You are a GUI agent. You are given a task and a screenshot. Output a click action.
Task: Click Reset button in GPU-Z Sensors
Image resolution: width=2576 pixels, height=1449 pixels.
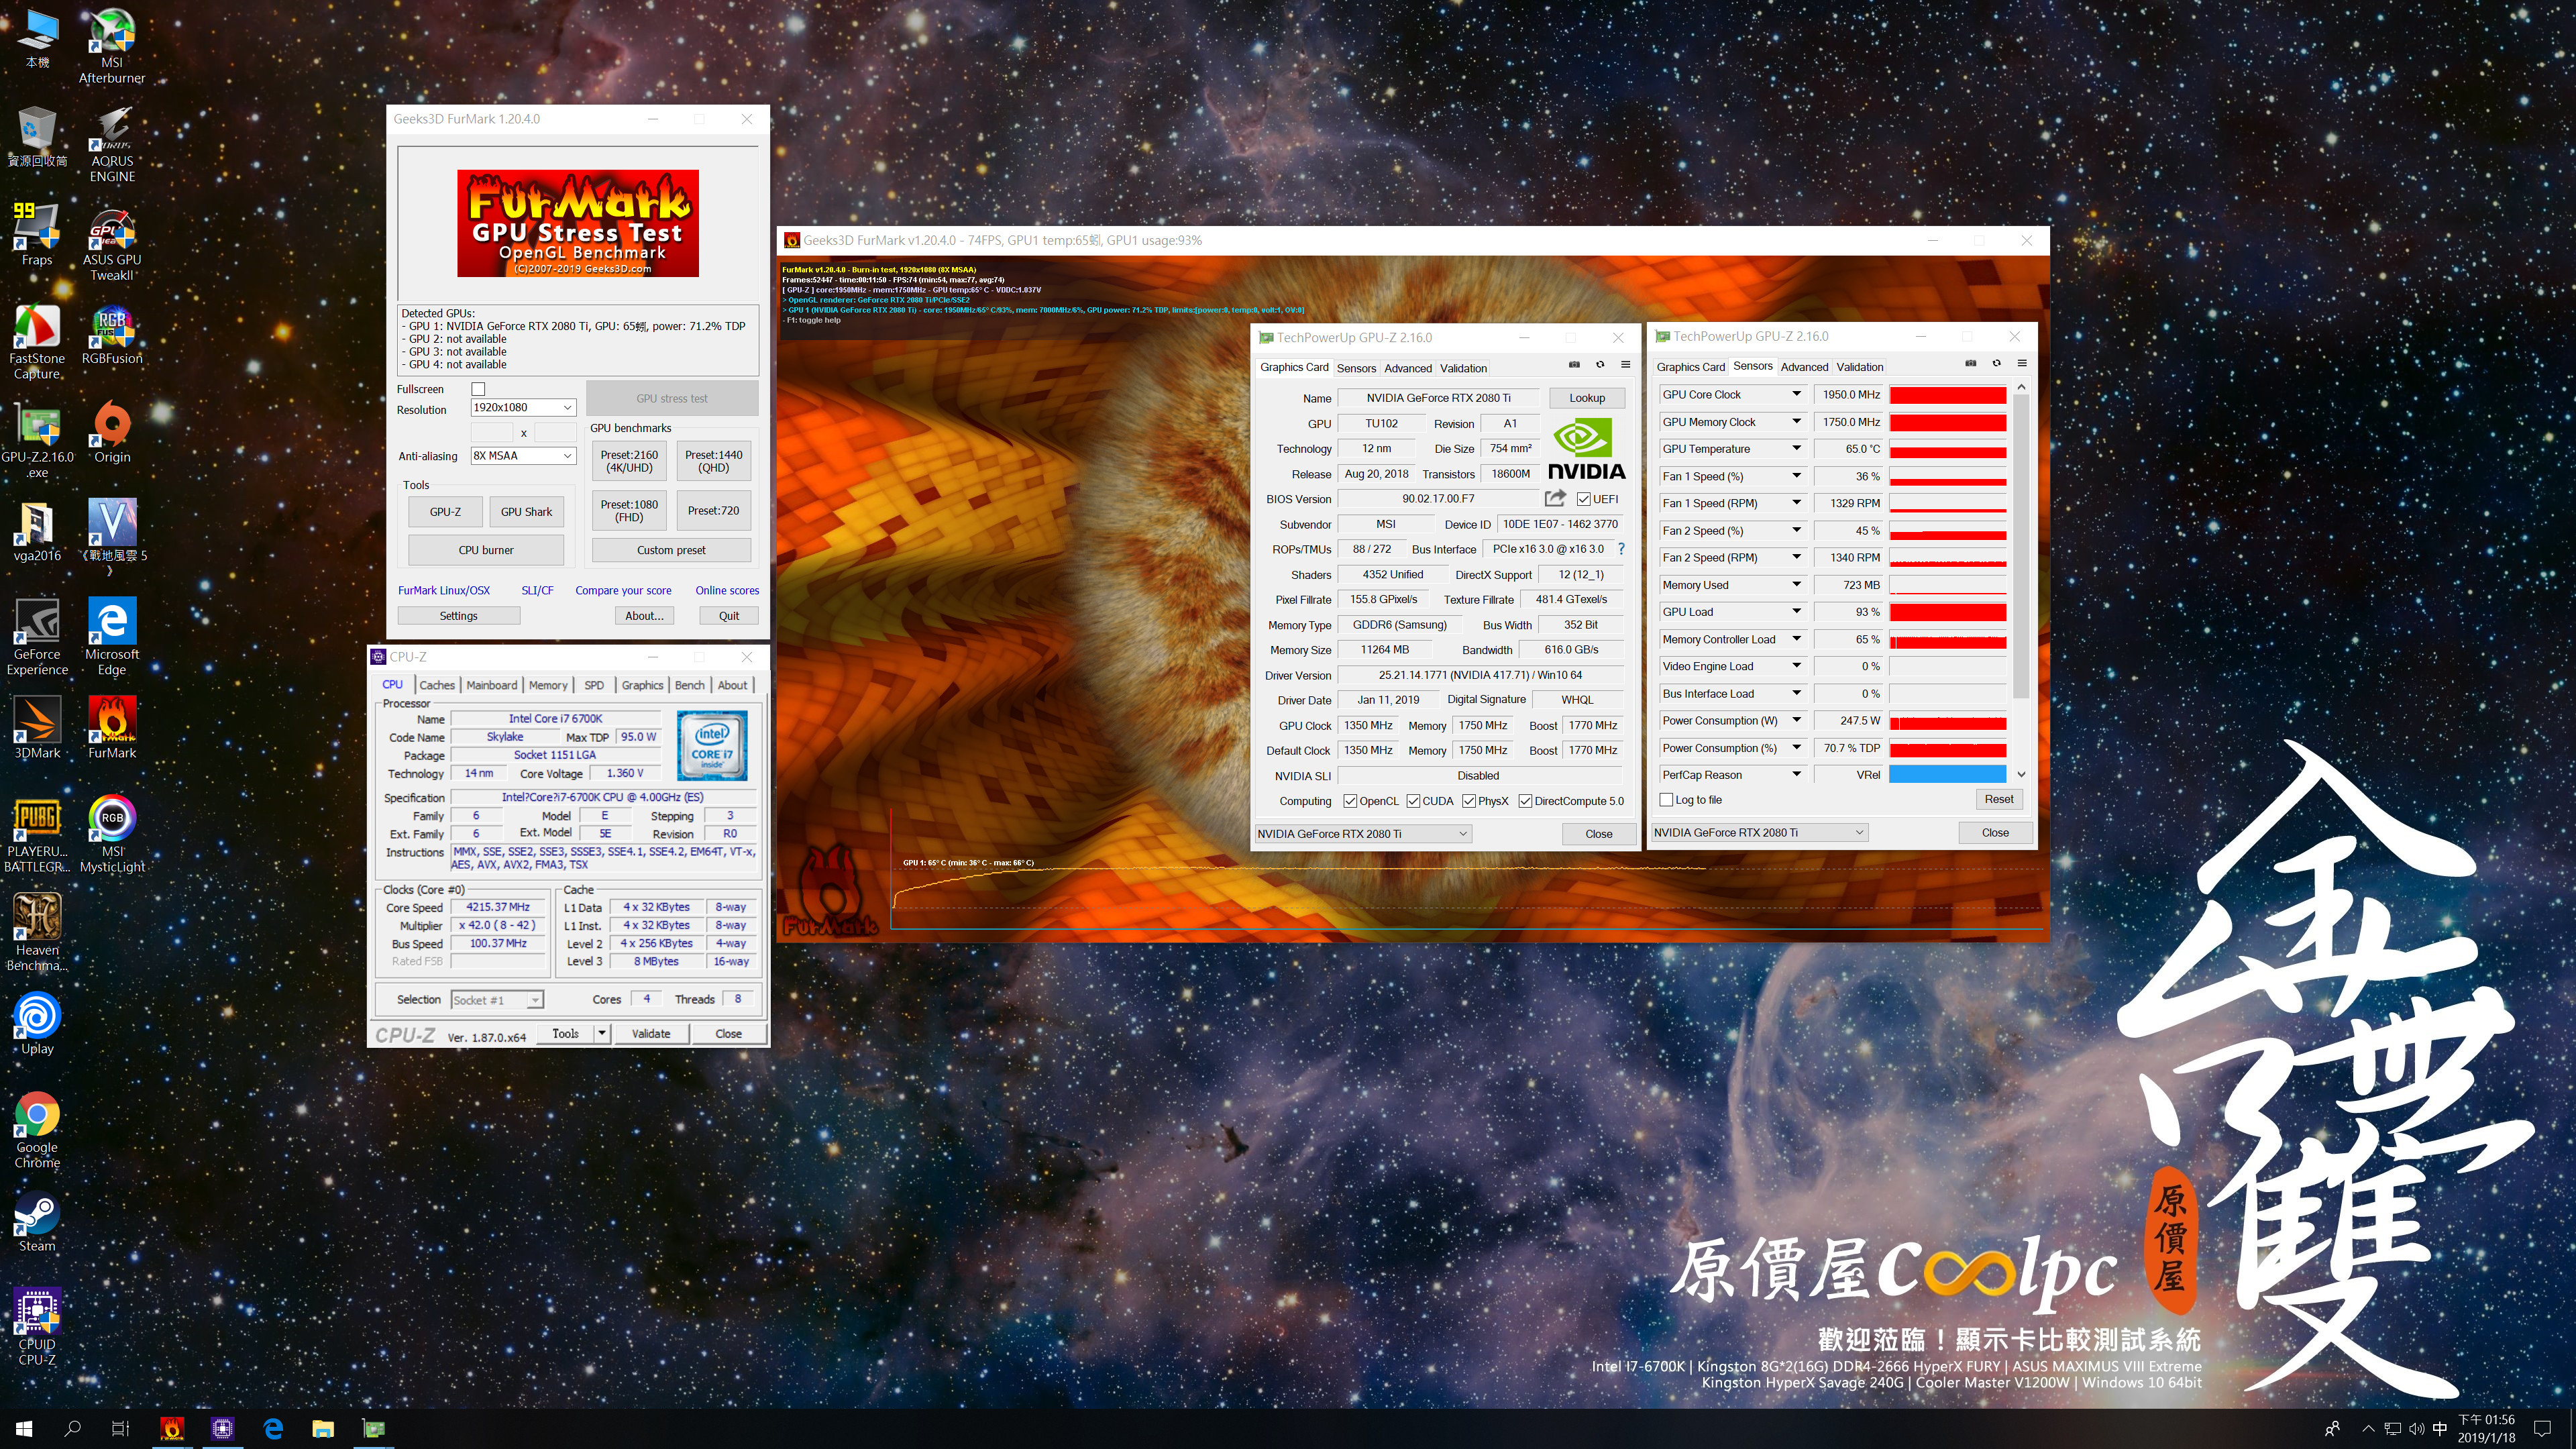click(1999, 799)
